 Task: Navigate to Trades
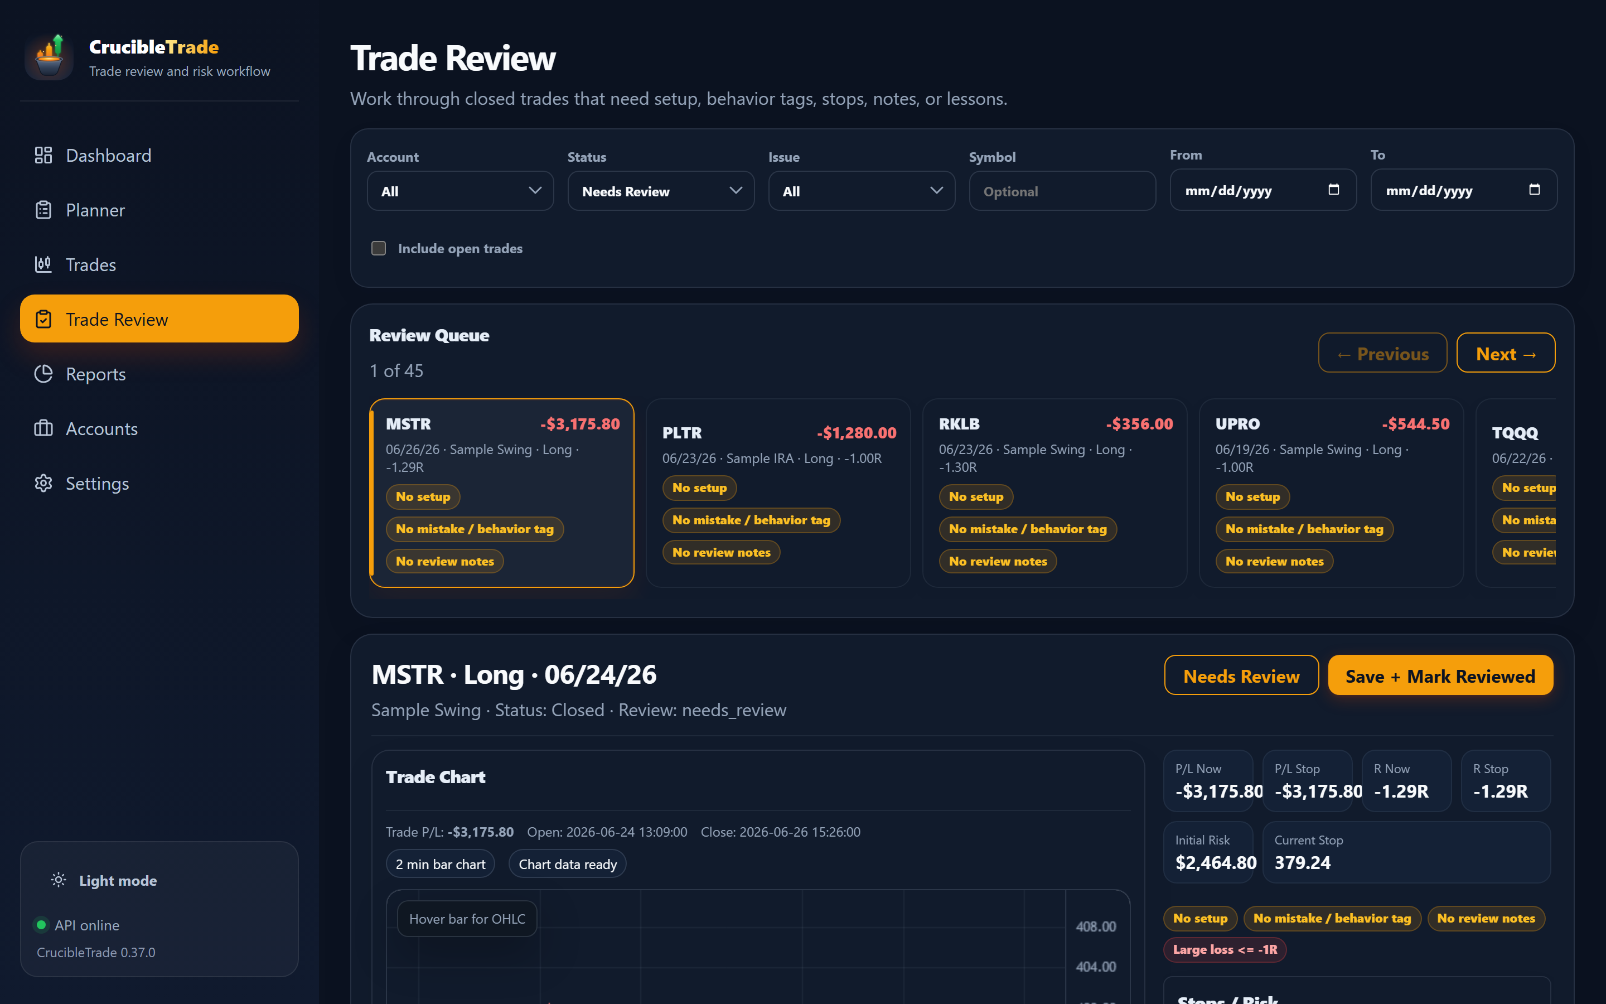[159, 264]
